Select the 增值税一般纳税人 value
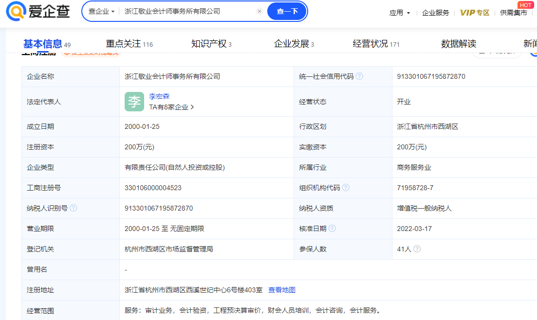The image size is (537, 320). tap(424, 209)
